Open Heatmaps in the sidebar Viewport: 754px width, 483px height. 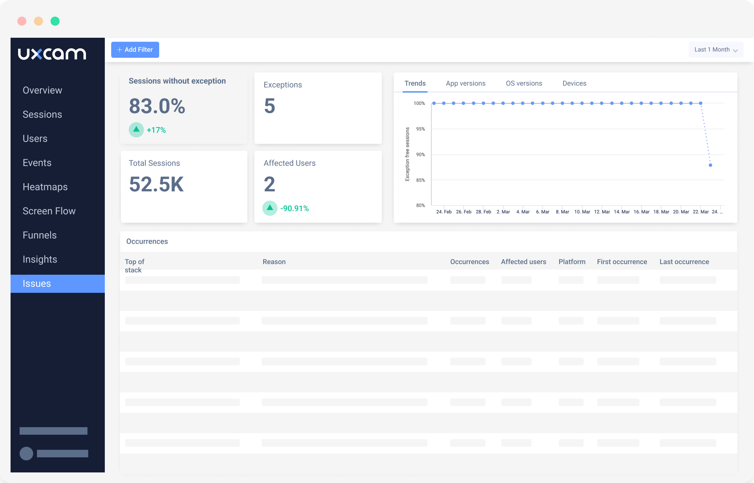click(45, 187)
